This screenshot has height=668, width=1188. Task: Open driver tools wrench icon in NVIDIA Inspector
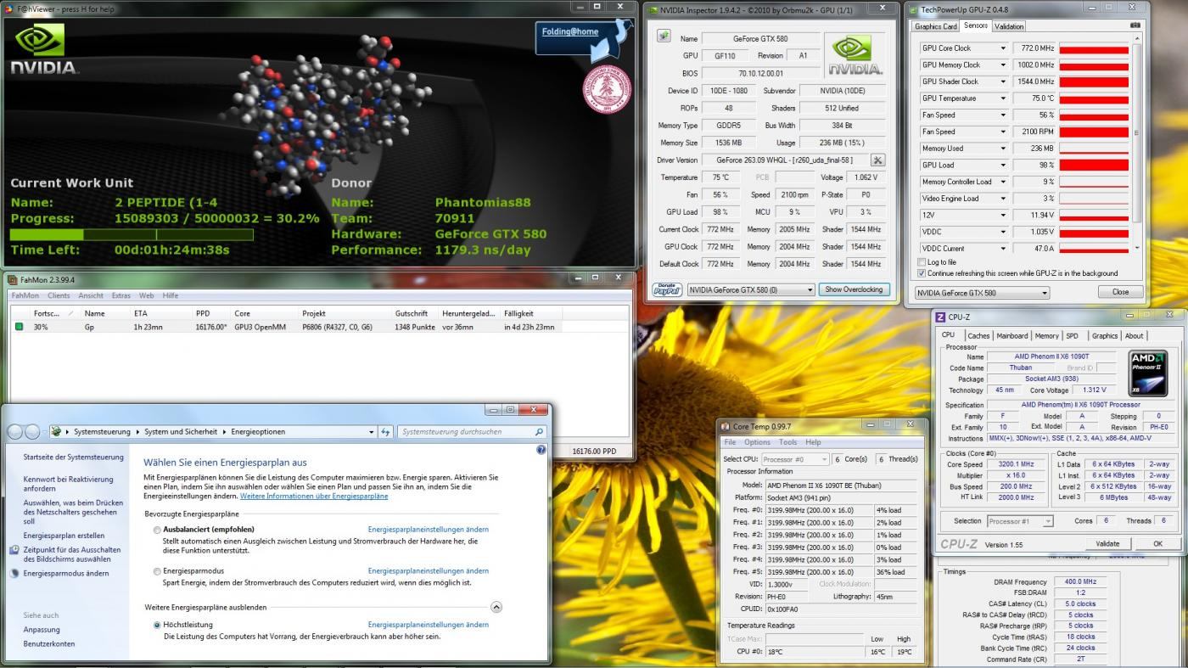[x=877, y=160]
